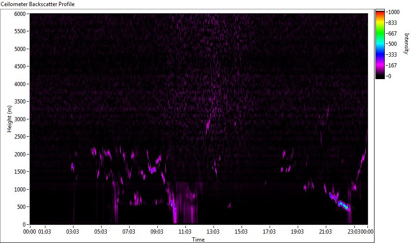
Task: Click the 3500 height tick label
Action: click(20, 102)
